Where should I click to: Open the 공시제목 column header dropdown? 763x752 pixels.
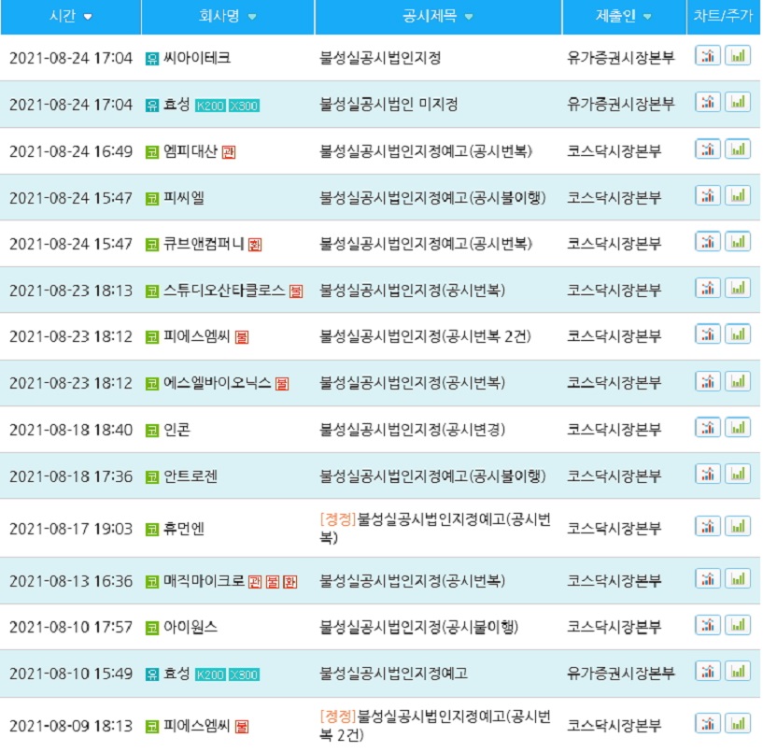coord(469,17)
